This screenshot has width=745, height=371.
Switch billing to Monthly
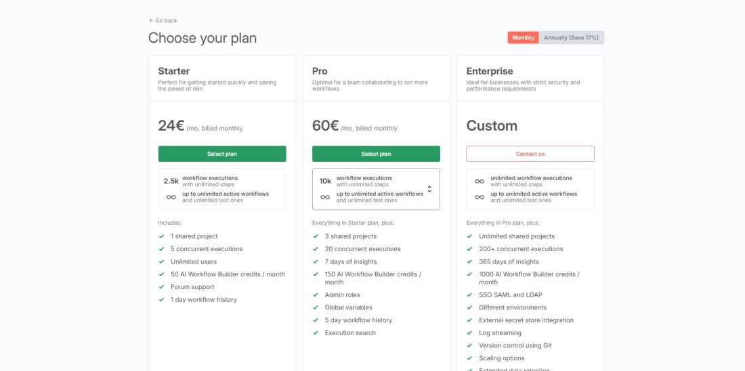(523, 38)
